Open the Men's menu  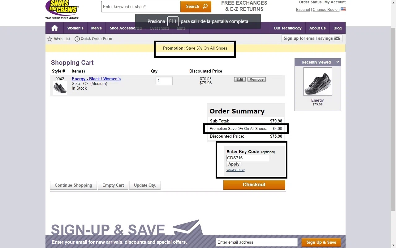96,28
